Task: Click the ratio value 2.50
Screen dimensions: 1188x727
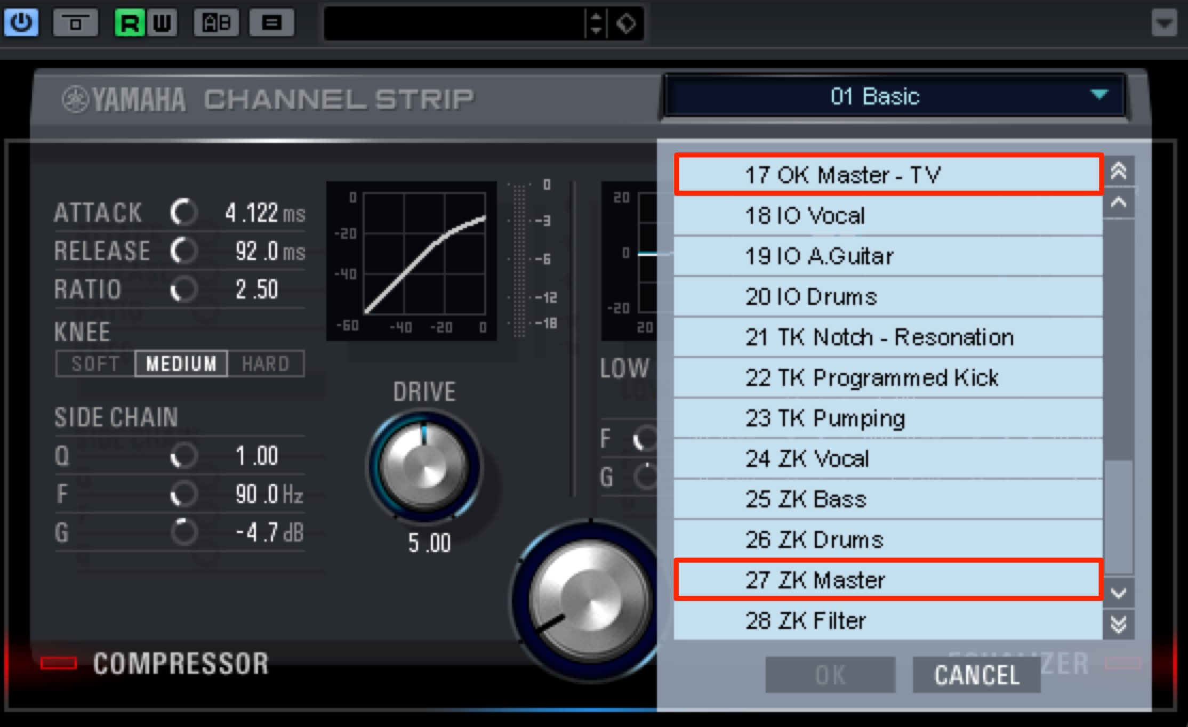Action: pyautogui.click(x=256, y=289)
